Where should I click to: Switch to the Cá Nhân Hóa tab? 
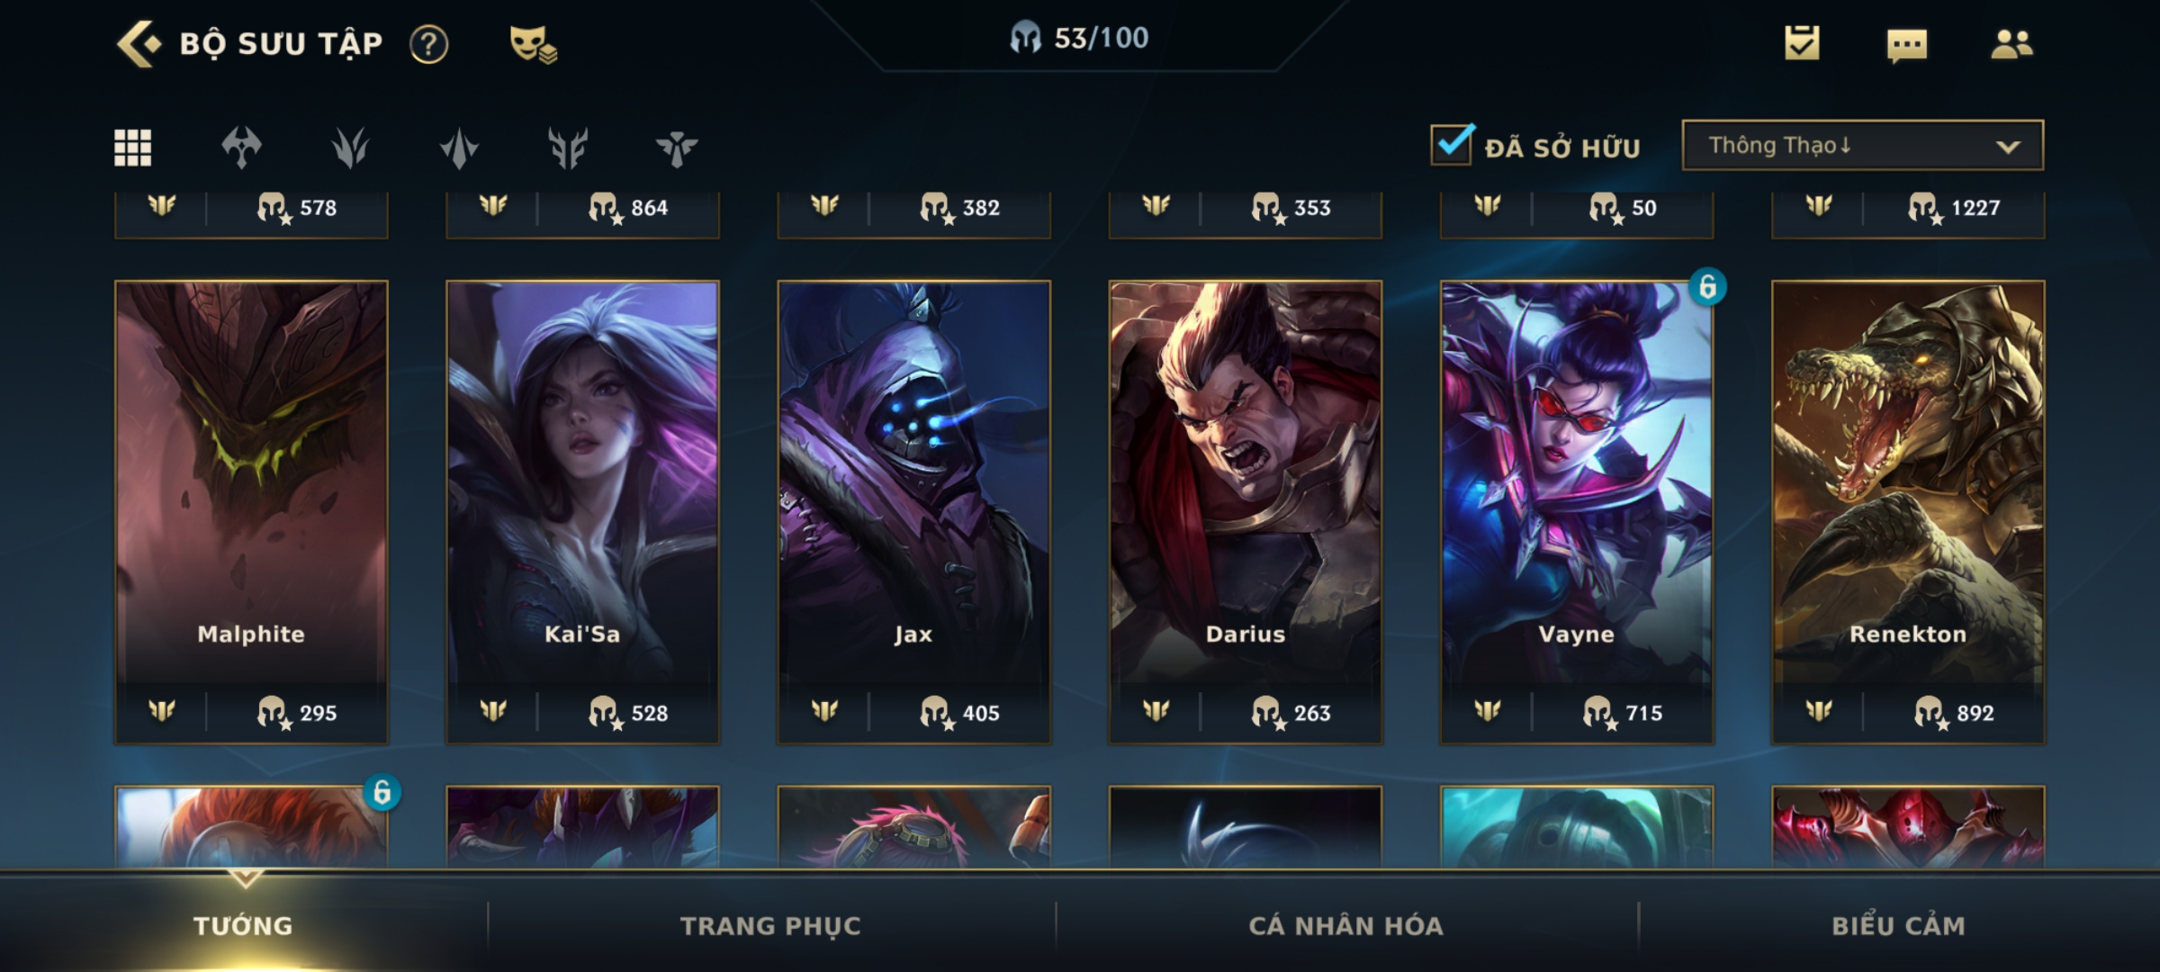click(1346, 925)
